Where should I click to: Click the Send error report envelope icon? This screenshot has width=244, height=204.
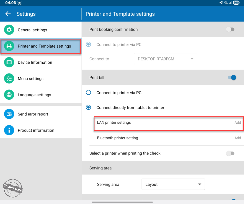(9, 114)
